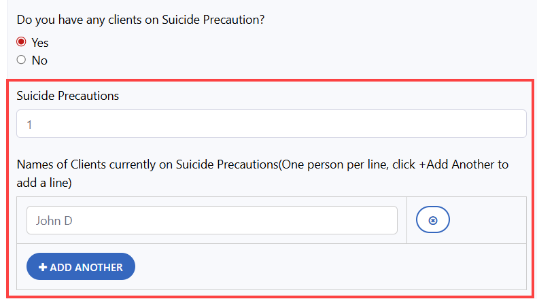
Task: Click the 'No' option label text
Action: pyautogui.click(x=39, y=60)
